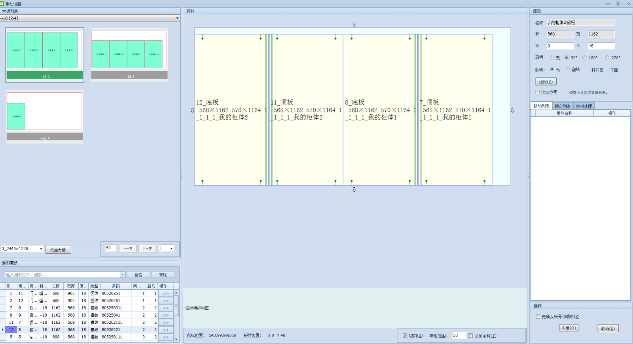Click >> button for barcode 80526251 row

pyautogui.click(x=166, y=294)
